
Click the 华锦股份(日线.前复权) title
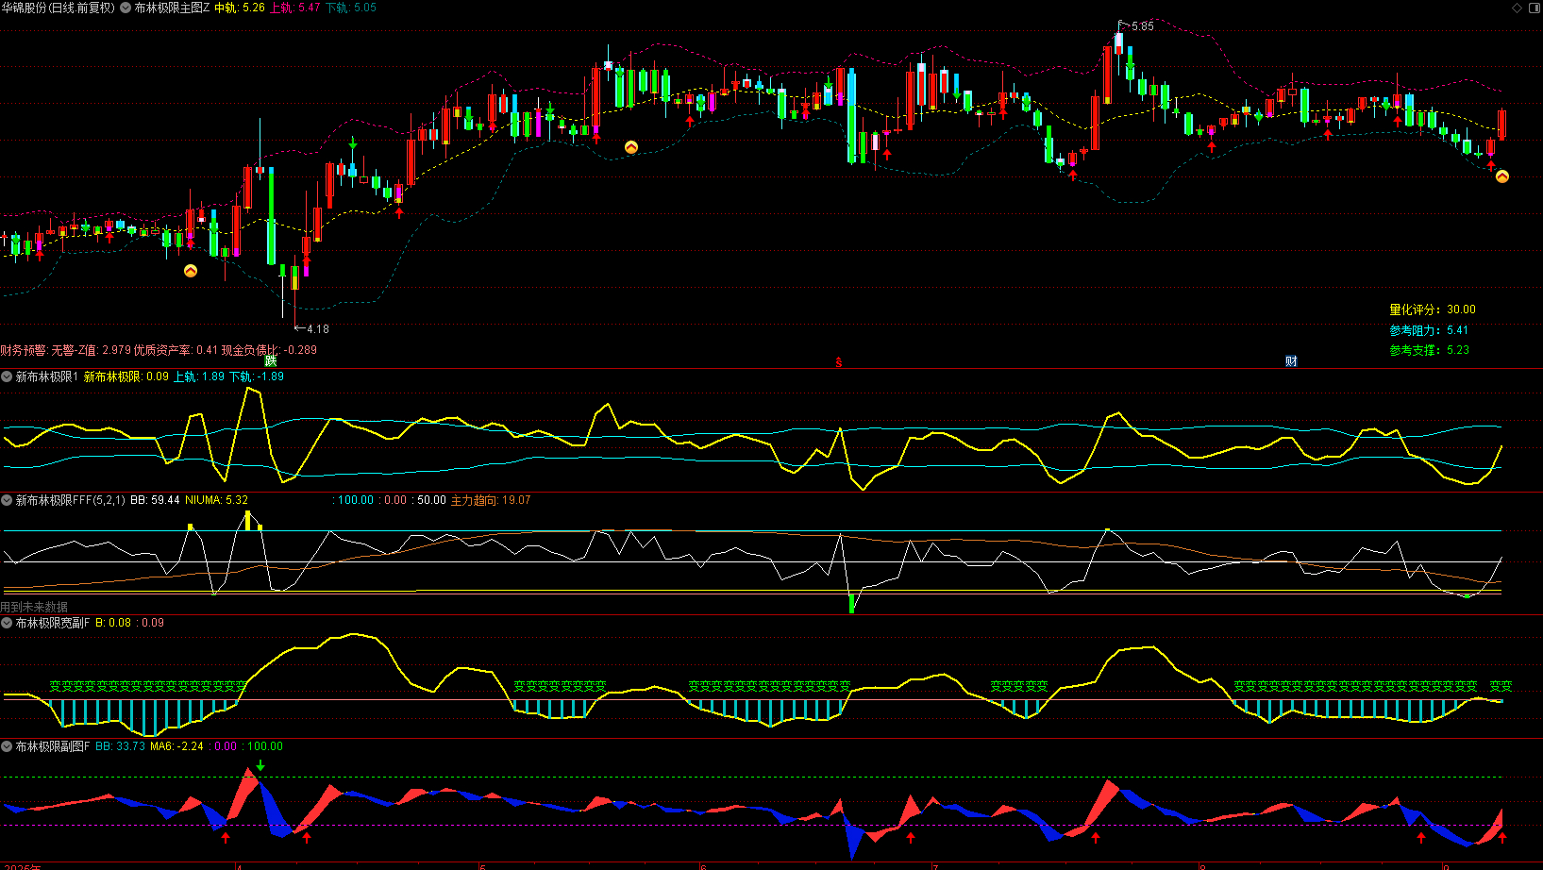(x=59, y=8)
